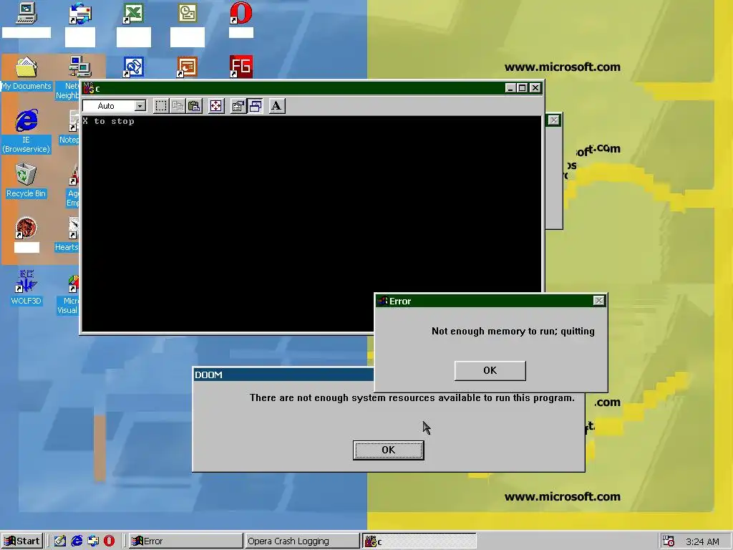Open Properties icon in DOS toolbar

pyautogui.click(x=238, y=106)
